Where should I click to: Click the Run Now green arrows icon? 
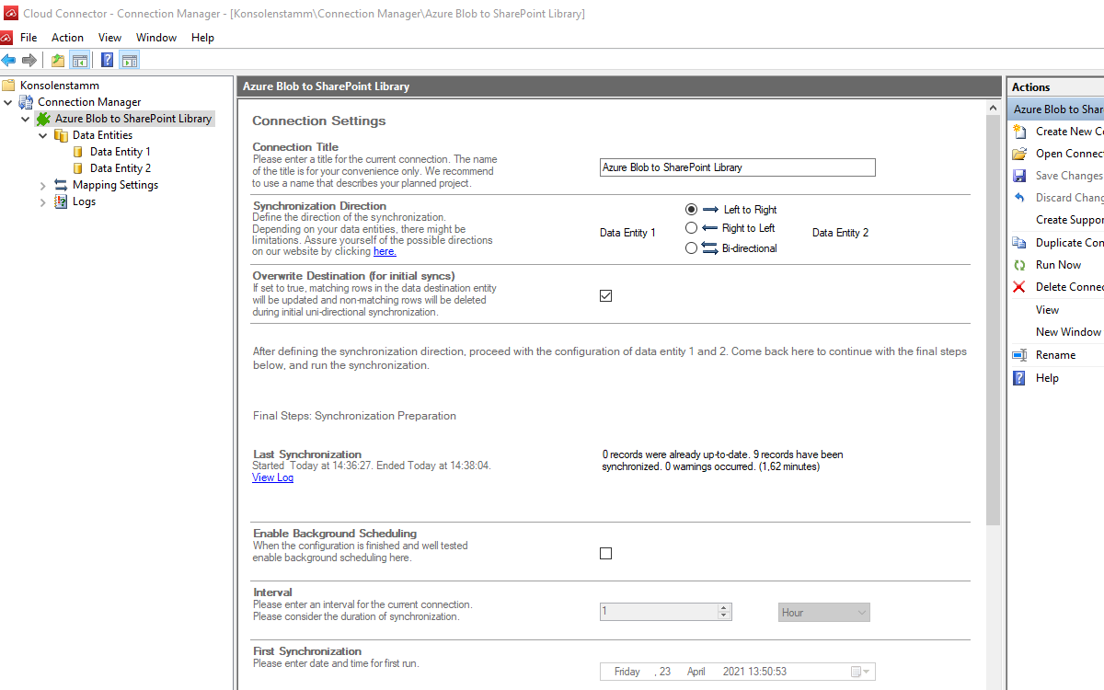coord(1018,265)
